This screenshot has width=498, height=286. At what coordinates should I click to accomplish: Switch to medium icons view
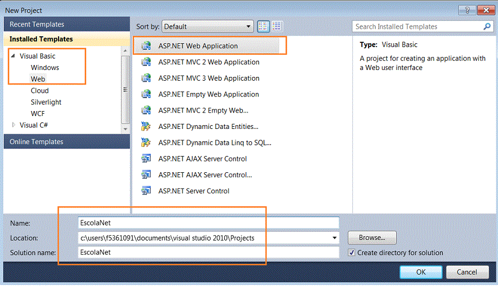pos(263,27)
